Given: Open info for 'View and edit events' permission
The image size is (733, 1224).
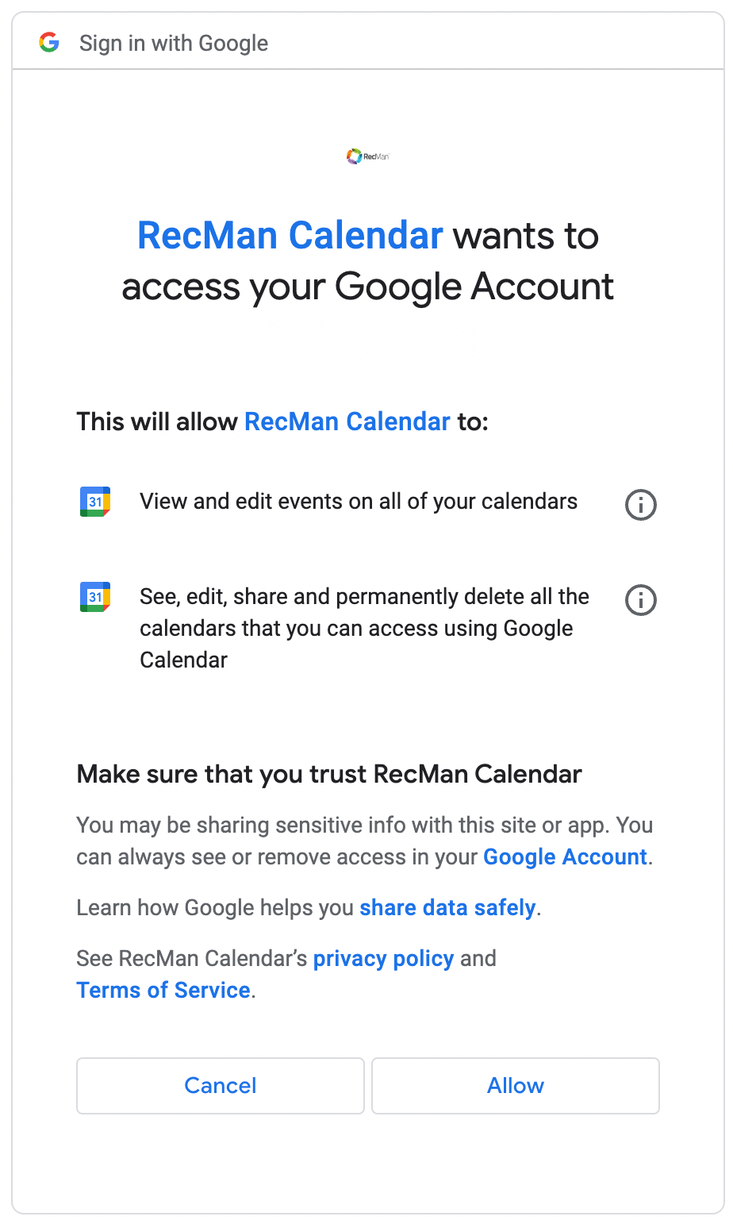Looking at the screenshot, I should 641,504.
